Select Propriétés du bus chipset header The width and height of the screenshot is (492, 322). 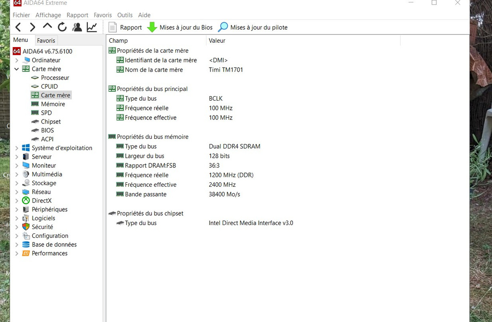150,213
